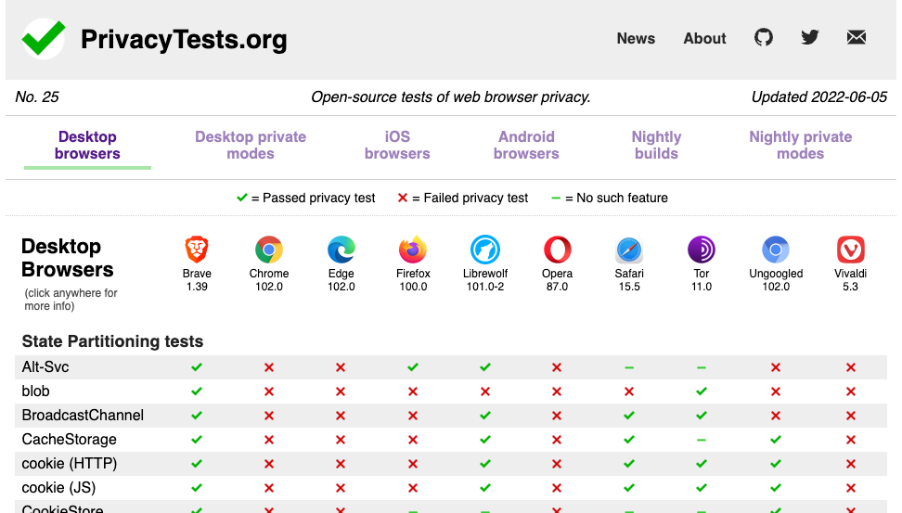Screen dimensions: 902x513
Task: Click Brave's Alt-Svc passed checkmark
Action: (x=197, y=367)
